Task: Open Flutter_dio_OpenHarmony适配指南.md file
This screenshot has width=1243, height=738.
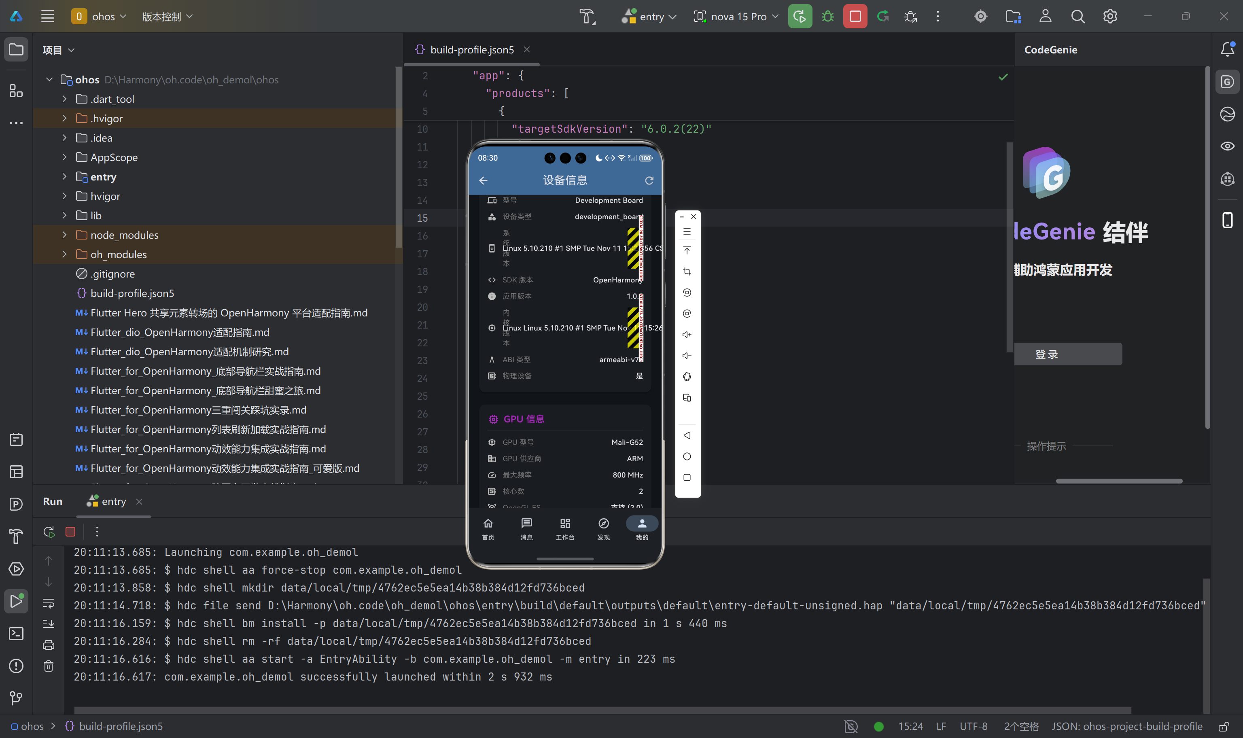Action: 180,332
